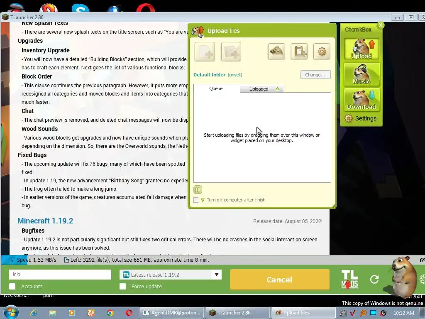Switch to the Queue tab
425x319 pixels.
click(216, 88)
